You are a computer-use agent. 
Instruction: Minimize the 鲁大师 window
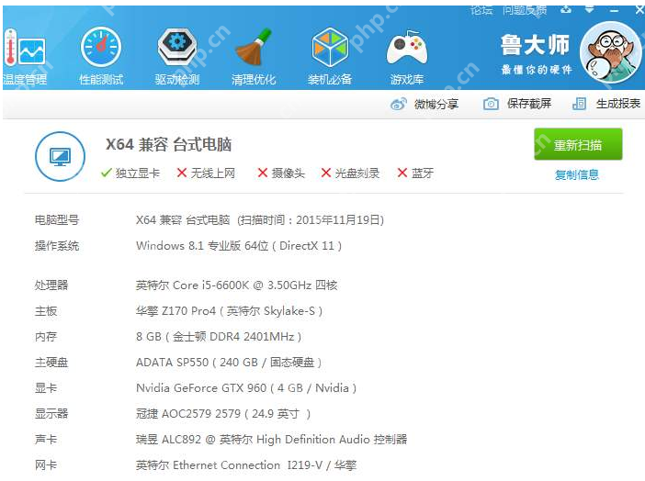(x=614, y=10)
